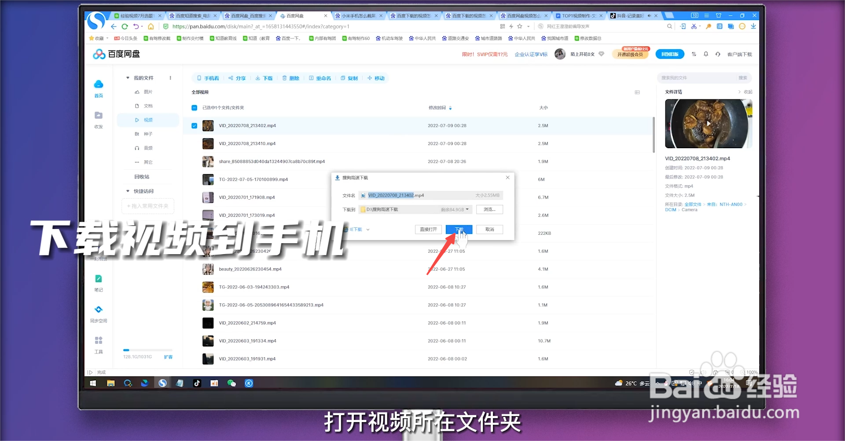This screenshot has height=441, width=845.
Task: Click the 复制 copy toolbar action
Action: [x=349, y=78]
